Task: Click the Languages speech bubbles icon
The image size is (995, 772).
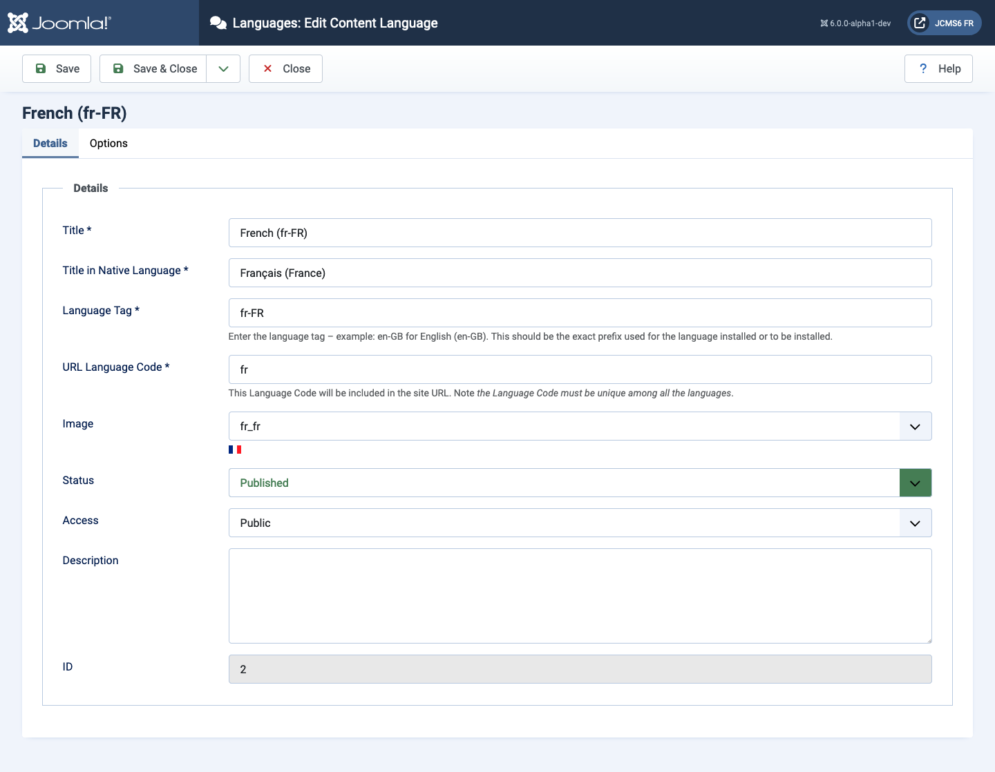Action: click(218, 23)
